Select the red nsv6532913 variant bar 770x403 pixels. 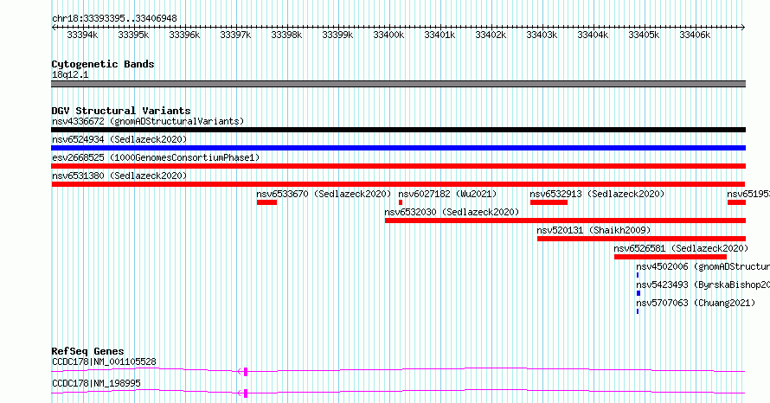click(x=549, y=202)
